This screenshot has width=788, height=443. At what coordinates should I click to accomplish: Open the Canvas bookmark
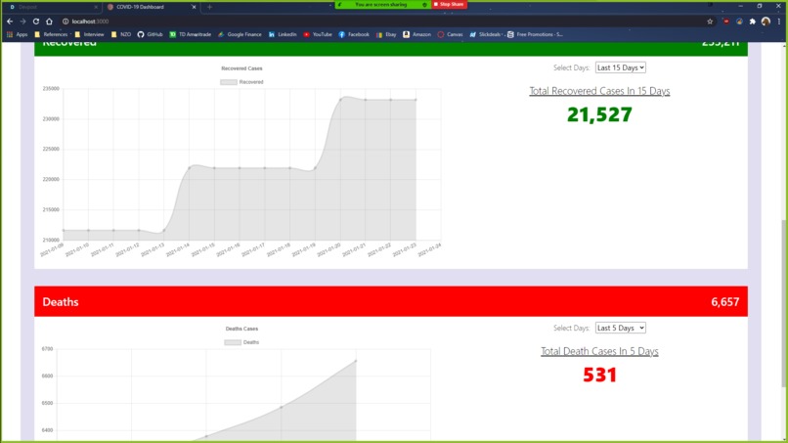tap(451, 34)
